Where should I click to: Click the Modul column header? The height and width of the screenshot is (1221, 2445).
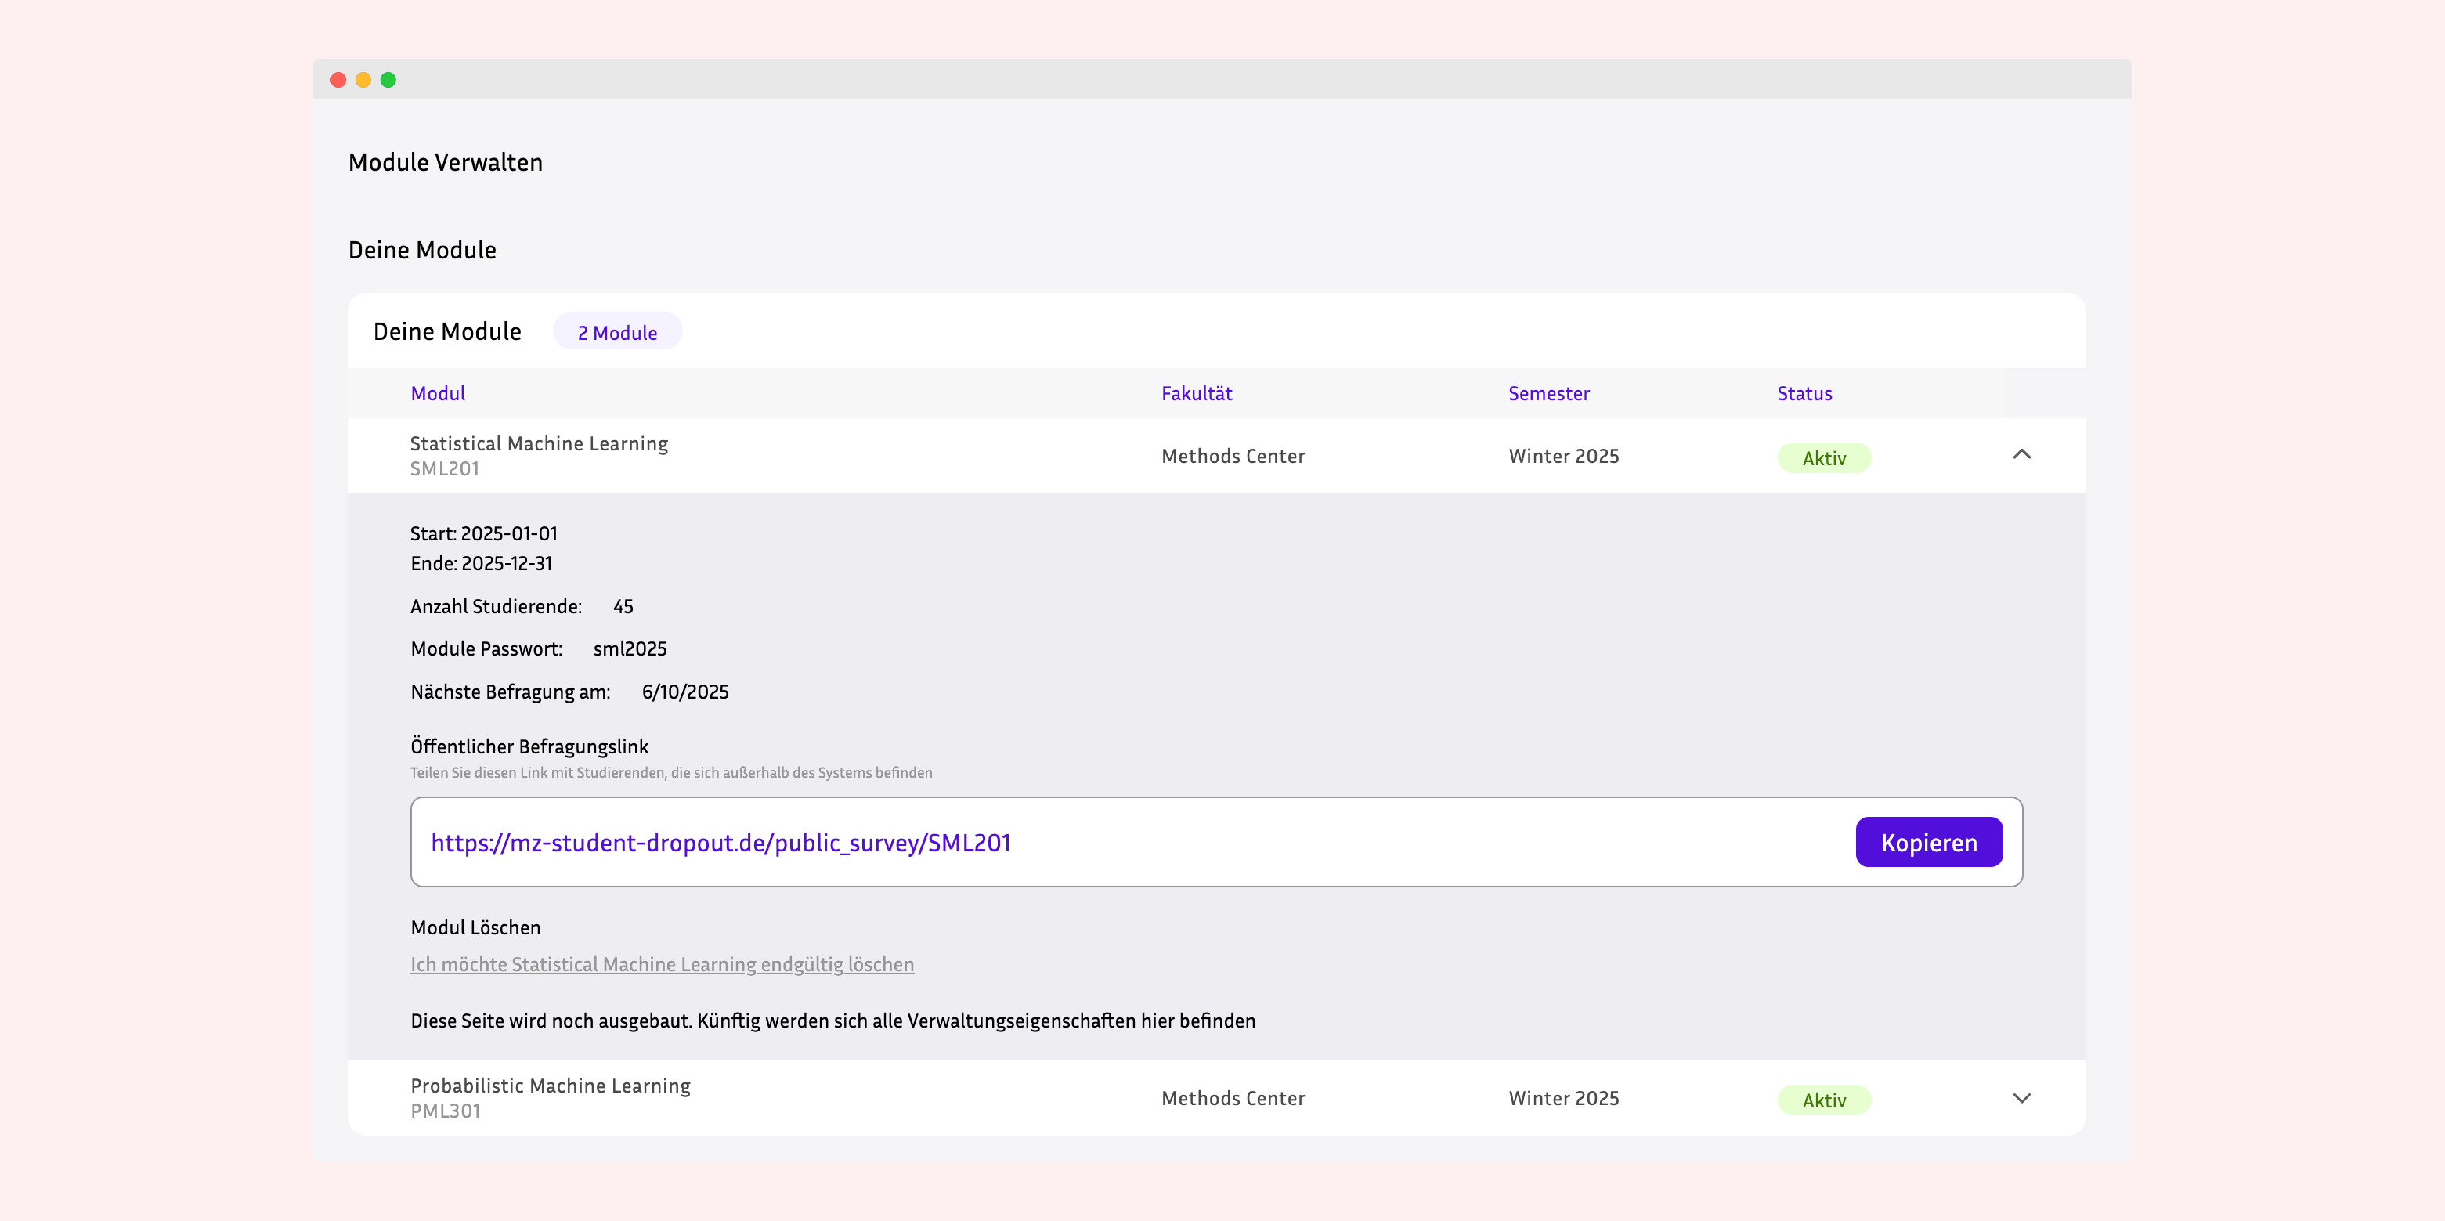pyautogui.click(x=438, y=392)
